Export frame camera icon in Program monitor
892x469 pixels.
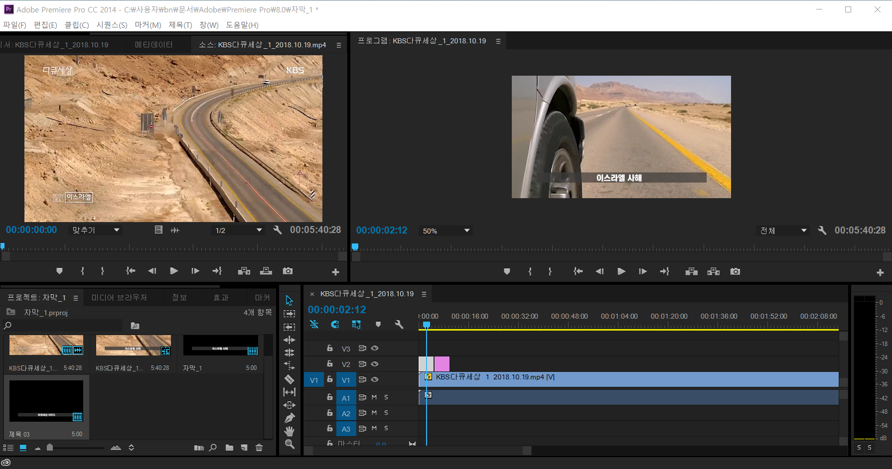[x=735, y=271]
